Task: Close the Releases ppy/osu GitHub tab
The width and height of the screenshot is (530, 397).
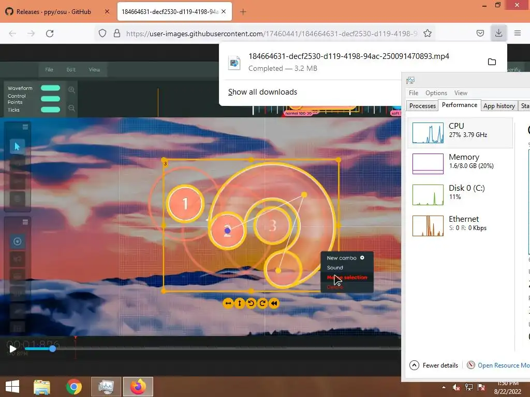Action: (x=107, y=12)
